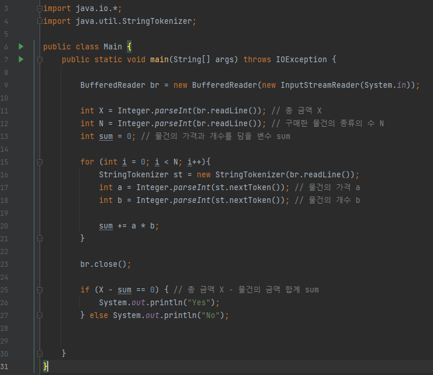The height and width of the screenshot is (375, 433).
Task: Click the br.close() call
Action: pyautogui.click(x=105, y=265)
